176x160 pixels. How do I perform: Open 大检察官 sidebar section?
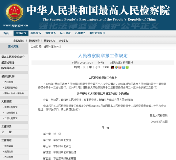click(x=14, y=101)
